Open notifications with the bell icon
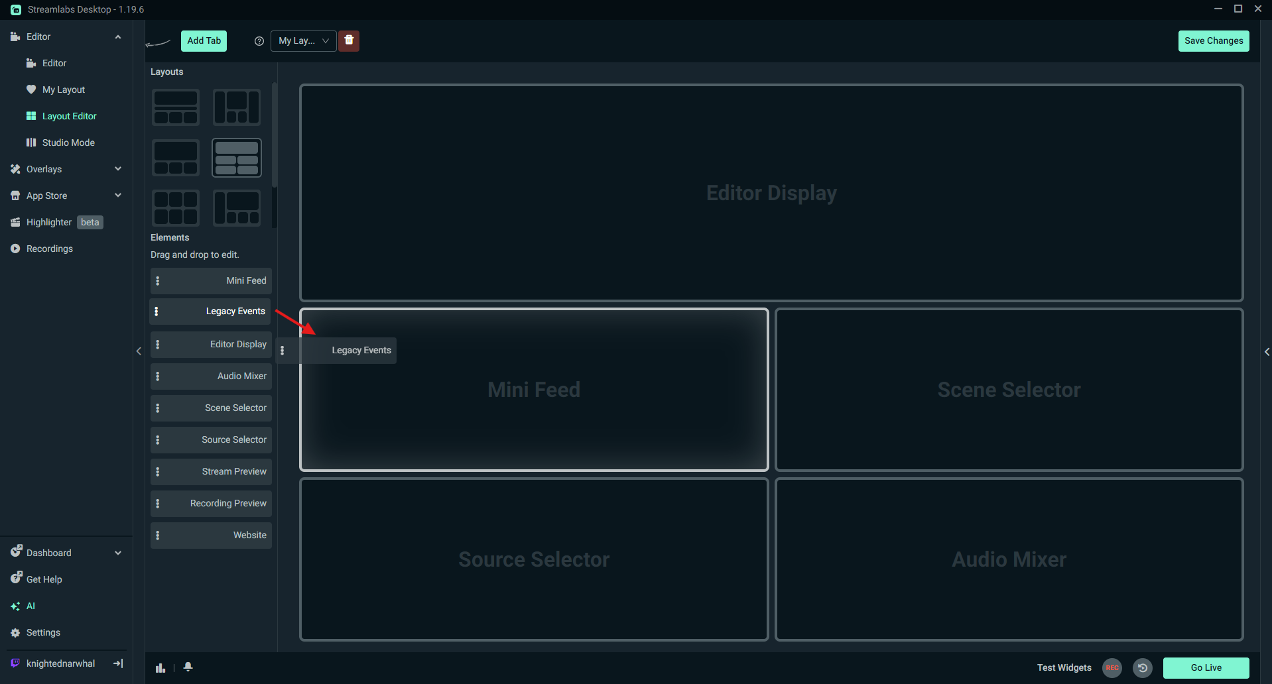Screen dimensions: 1272x684 tap(188, 667)
